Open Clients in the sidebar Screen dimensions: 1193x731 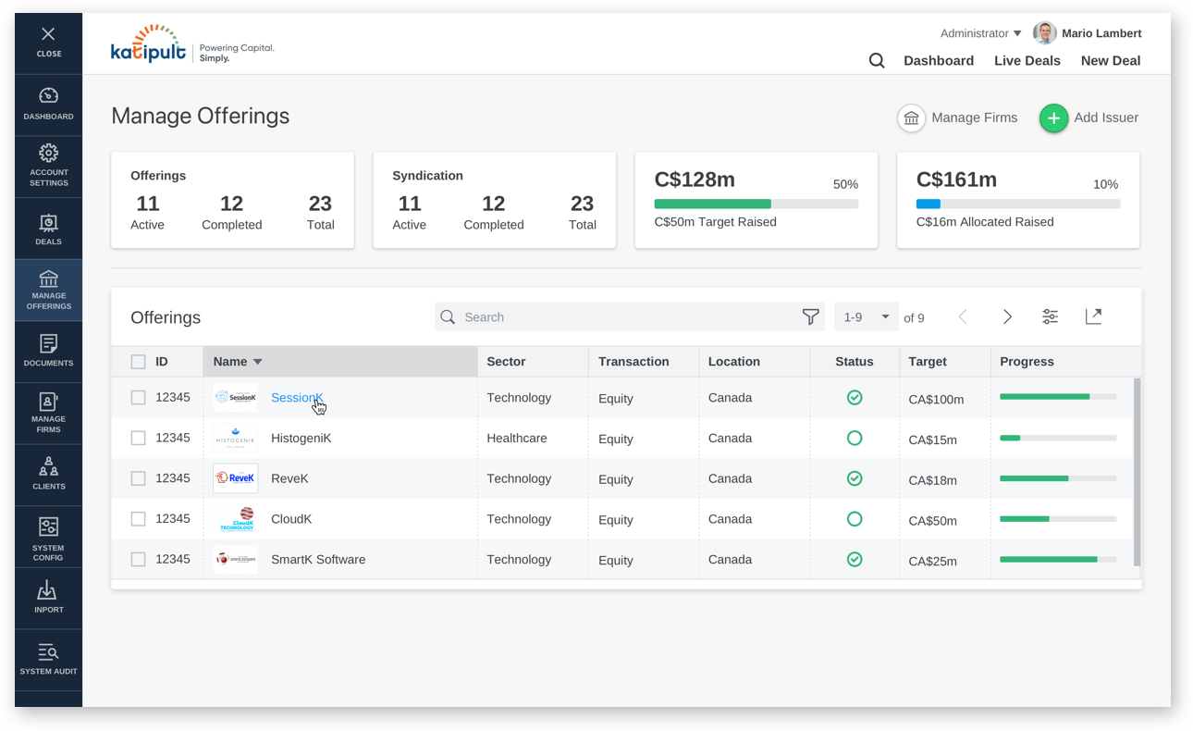(48, 474)
